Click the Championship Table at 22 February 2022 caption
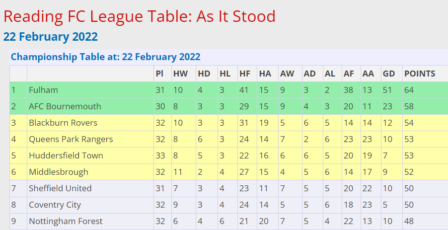448x230 pixels. 105,57
